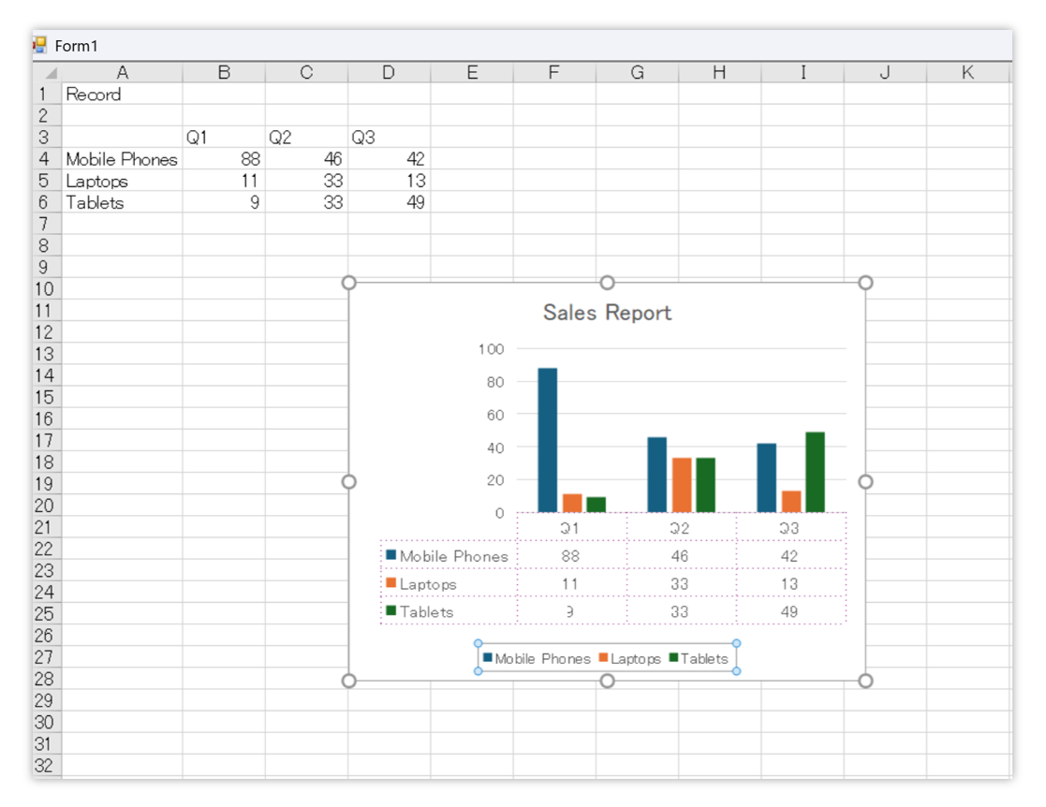Select column G header
Viewport: 1046px width, 807px height.
tap(637, 72)
